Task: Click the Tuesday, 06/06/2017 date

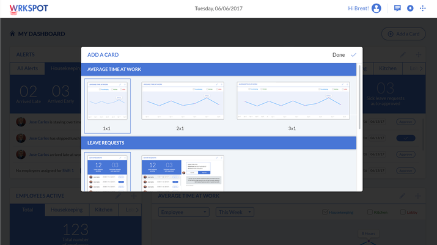Action: (x=219, y=9)
